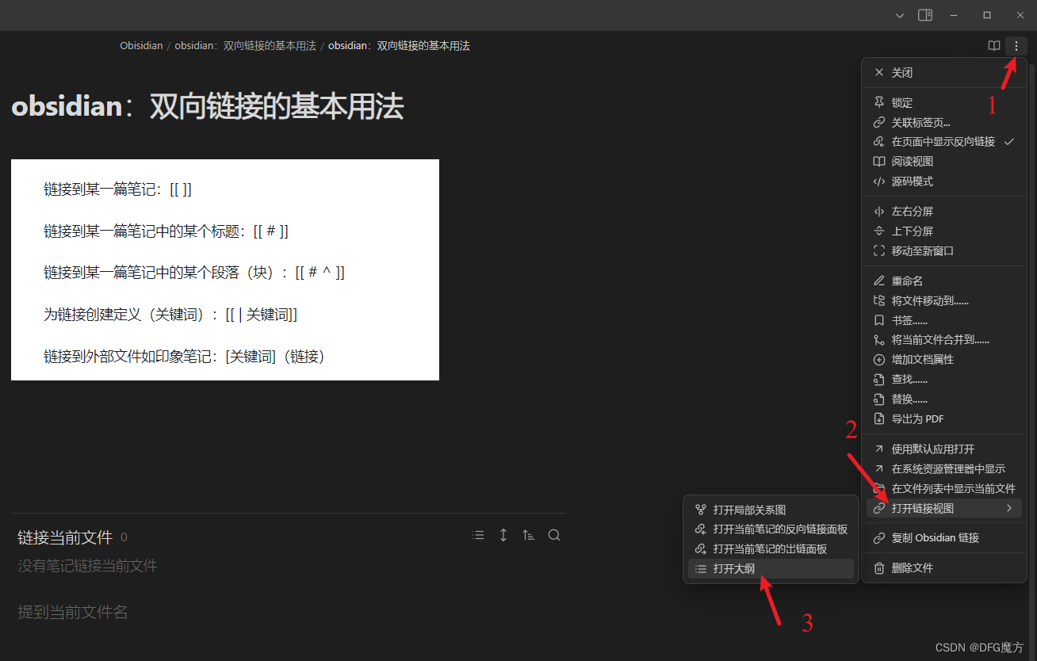This screenshot has height=661, width=1037.
Task: Expand the 打开链接视图 submenu
Action: point(944,508)
